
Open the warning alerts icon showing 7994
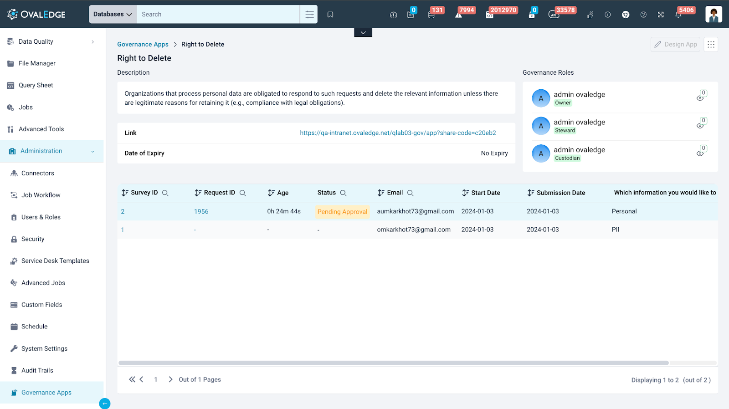(458, 15)
